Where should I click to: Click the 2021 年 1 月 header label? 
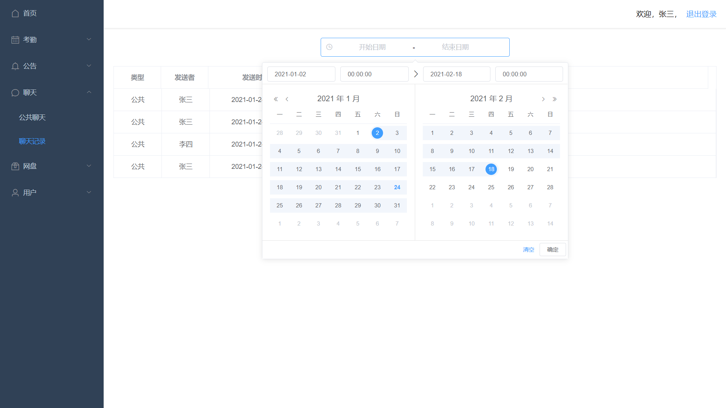pos(338,99)
